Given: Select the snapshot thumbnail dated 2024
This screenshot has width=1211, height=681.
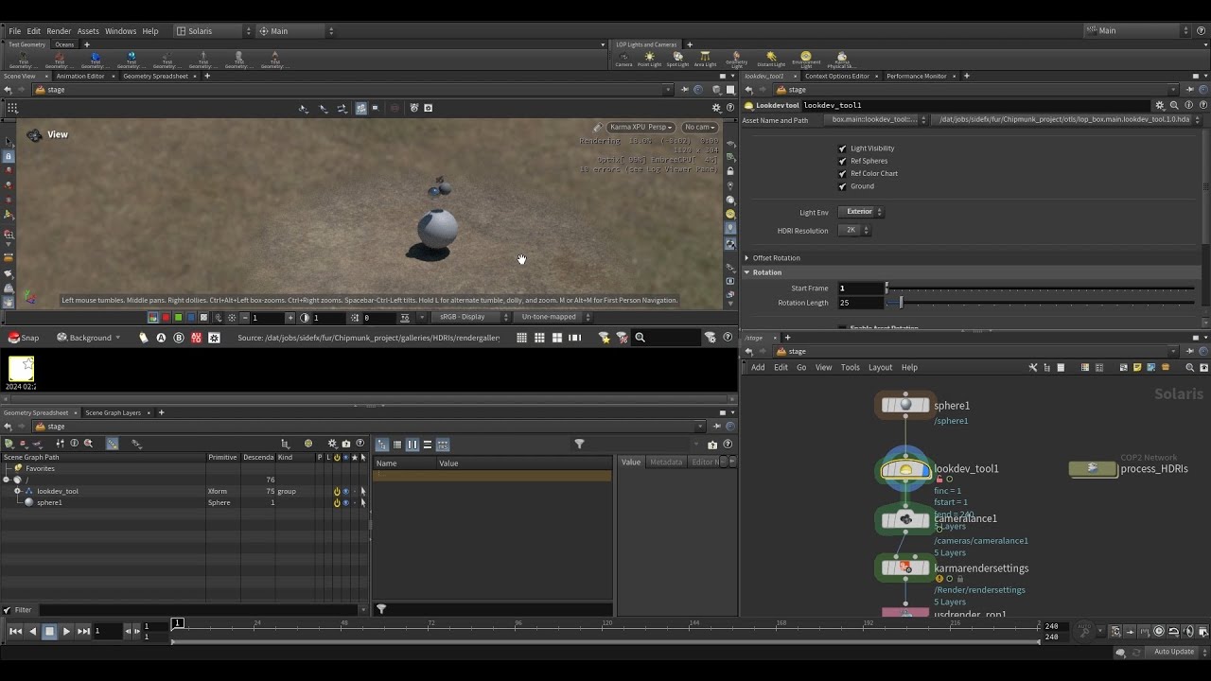Looking at the screenshot, I should click(21, 369).
